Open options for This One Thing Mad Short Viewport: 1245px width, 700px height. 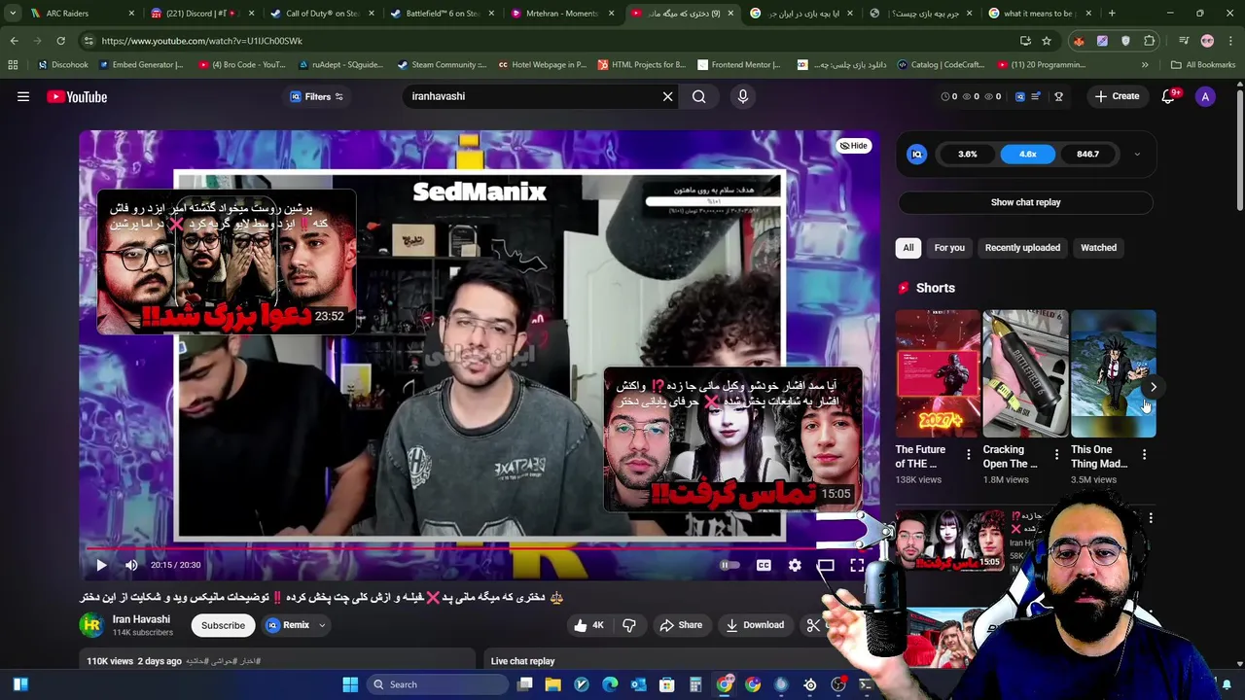[1144, 454]
